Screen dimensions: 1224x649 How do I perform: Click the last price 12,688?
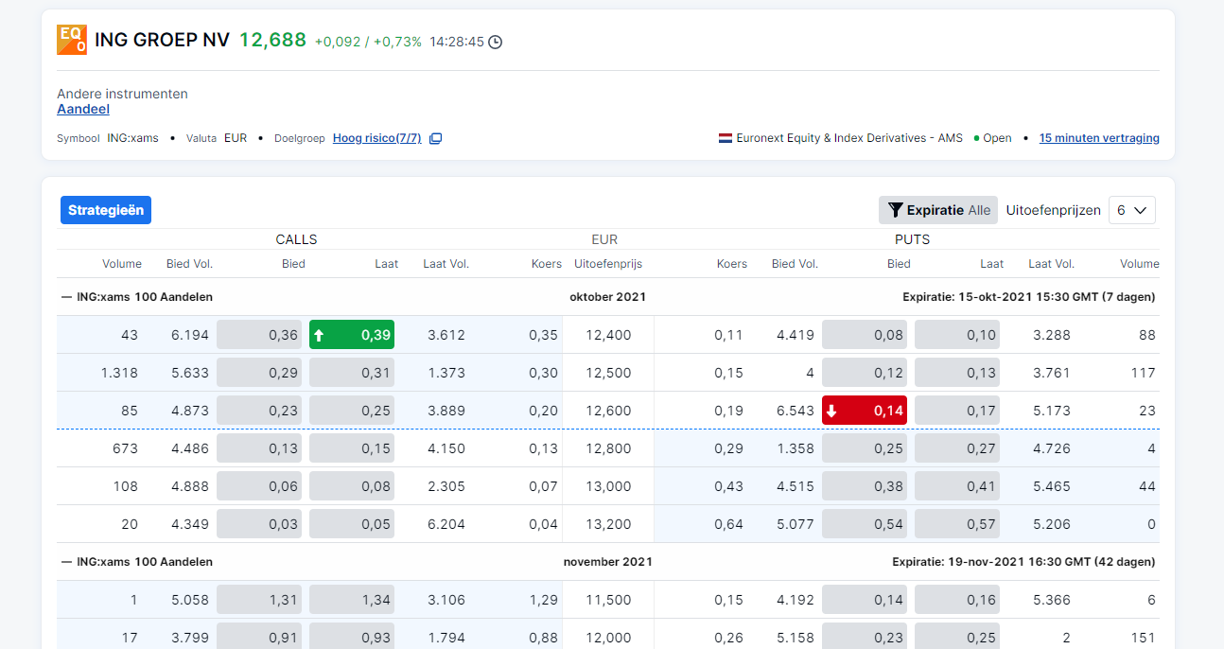tap(272, 40)
